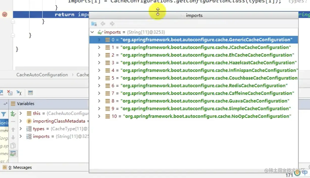Select the InfinispanCacheConfiguration string value
This screenshot has height=178, width=310.
[209, 70]
